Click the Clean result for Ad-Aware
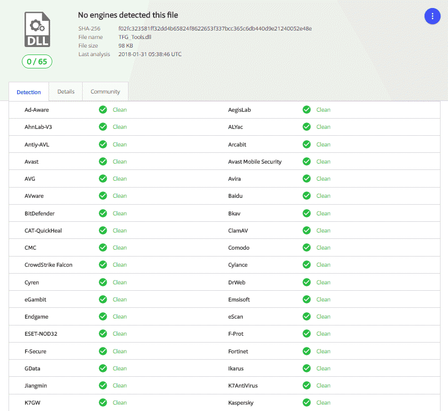This screenshot has width=448, height=411. (x=119, y=110)
